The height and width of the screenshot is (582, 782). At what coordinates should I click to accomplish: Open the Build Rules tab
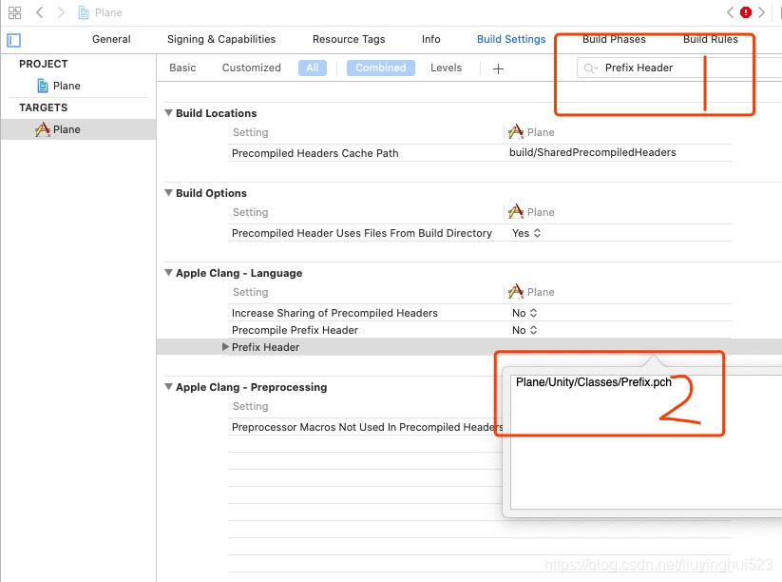click(710, 39)
